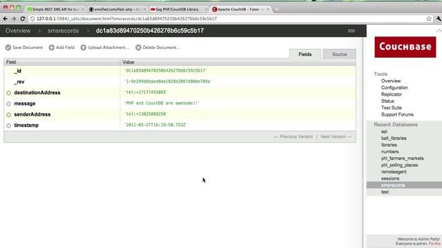Viewport: 442px width, 248px height.
Task: Open the remoteagent recent database
Action: point(394,172)
